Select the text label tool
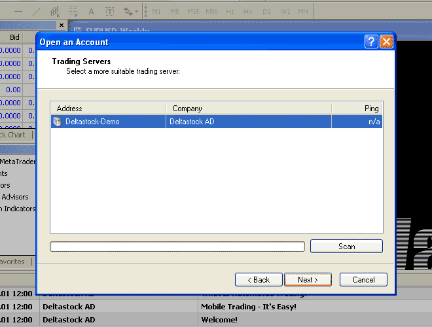The image size is (432, 327). 110,12
